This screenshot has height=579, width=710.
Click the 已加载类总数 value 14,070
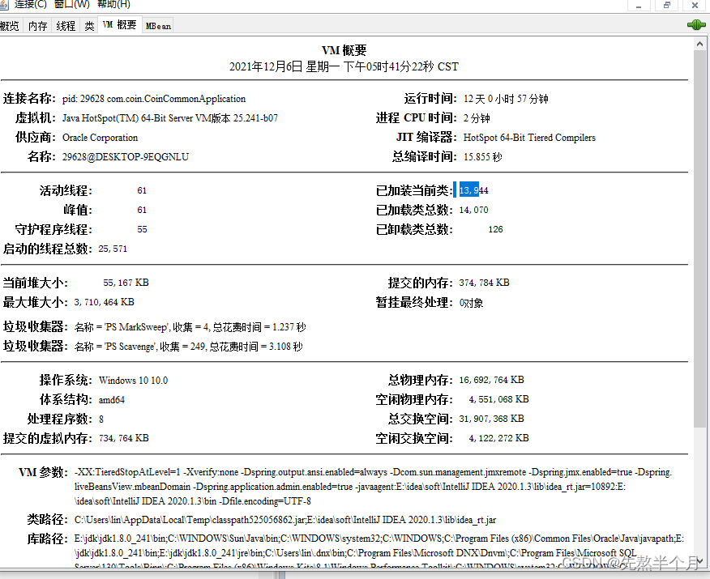click(473, 210)
